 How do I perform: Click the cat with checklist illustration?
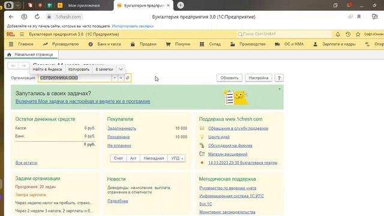click(x=236, y=97)
